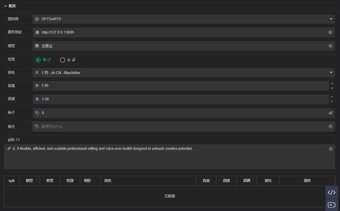
Task: Click the 时长 column header
Action: pyautogui.click(x=268, y=181)
